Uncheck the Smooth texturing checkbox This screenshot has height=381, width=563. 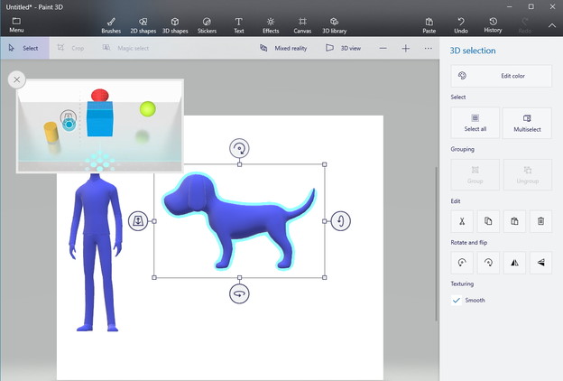[457, 300]
